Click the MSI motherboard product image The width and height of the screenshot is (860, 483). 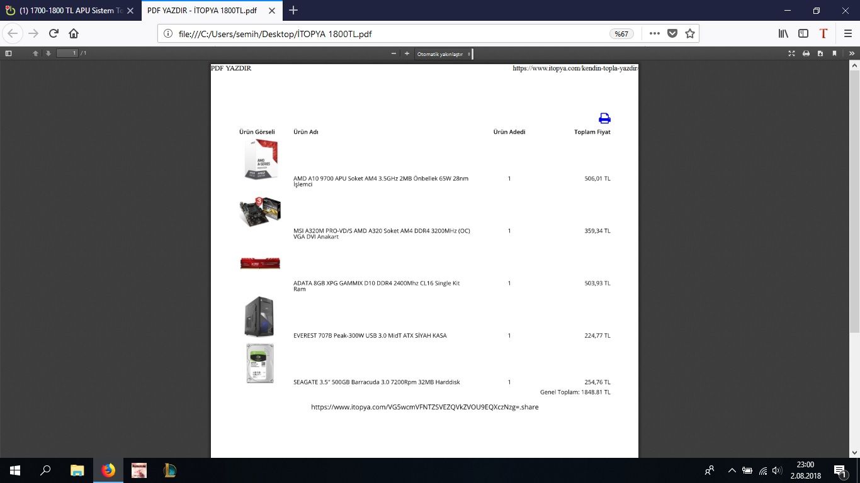tap(260, 212)
